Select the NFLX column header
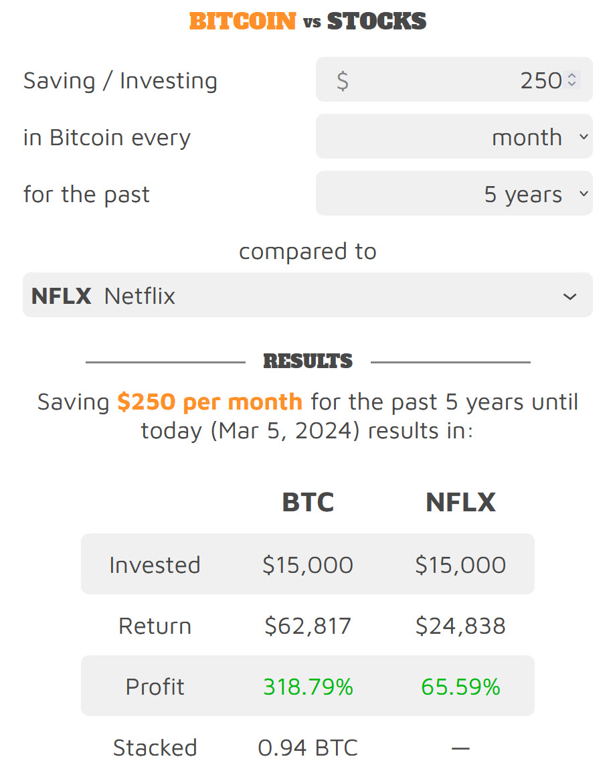 click(x=460, y=503)
